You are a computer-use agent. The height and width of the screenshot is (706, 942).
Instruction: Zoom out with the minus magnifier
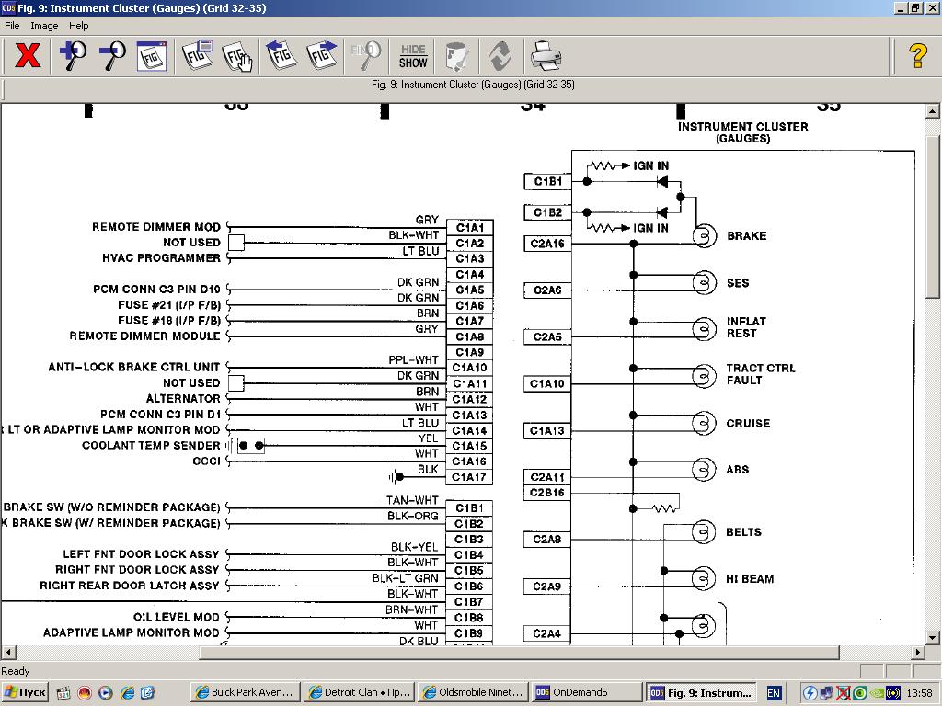point(112,56)
